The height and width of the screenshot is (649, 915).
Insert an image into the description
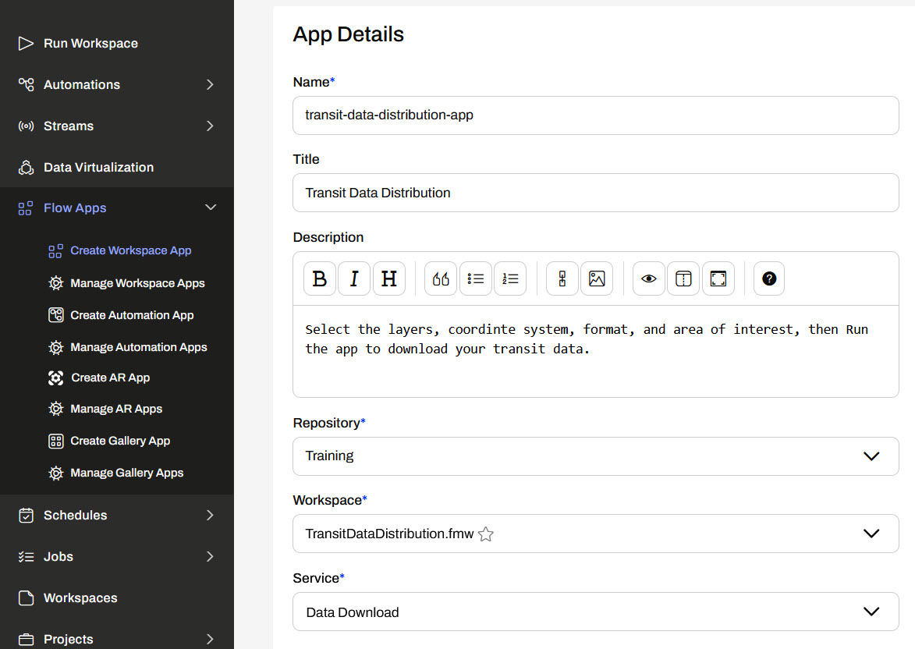(597, 278)
